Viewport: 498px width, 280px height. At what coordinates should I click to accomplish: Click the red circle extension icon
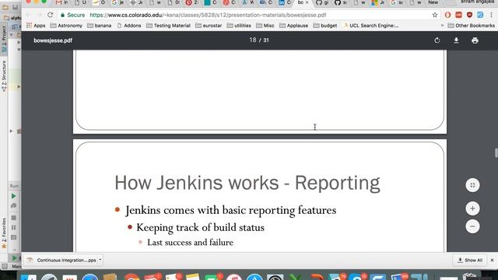448,15
